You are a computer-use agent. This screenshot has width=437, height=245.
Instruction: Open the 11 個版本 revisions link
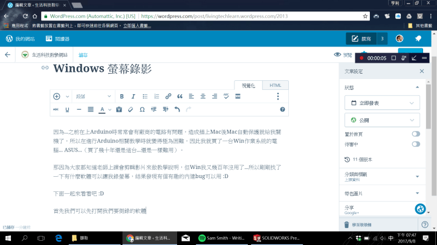pyautogui.click(x=363, y=160)
